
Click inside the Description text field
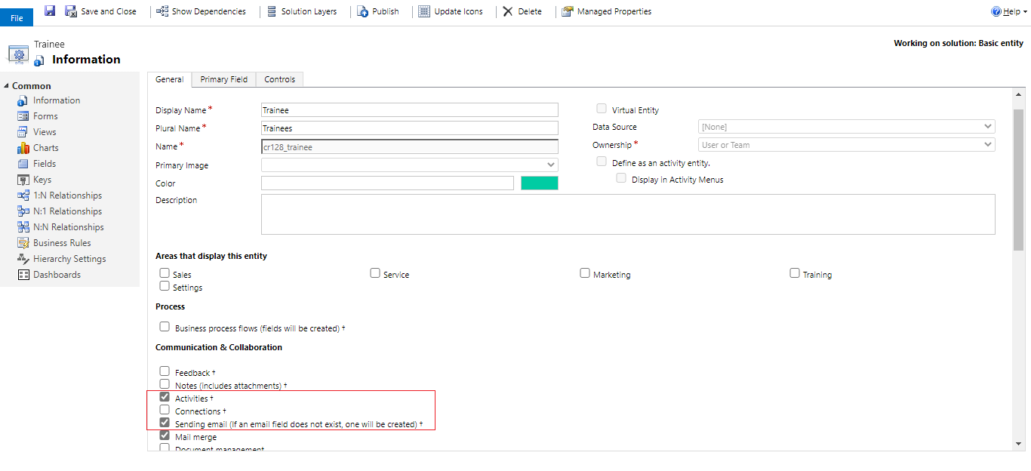(628, 214)
